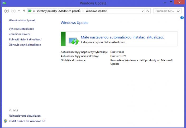Click the shield icon beside Přidat funkce
Screen dimensions: 186x128
click(x=5, y=121)
